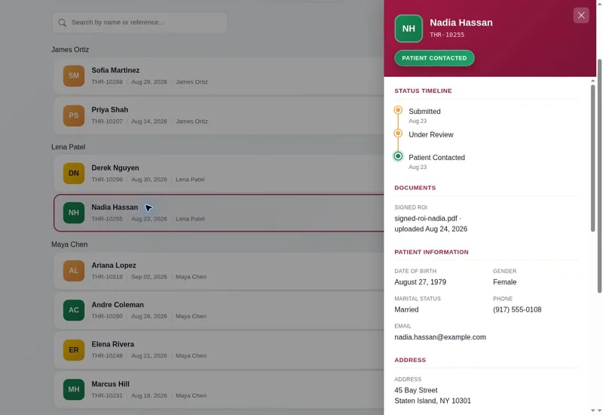Open Marcus Hill referral card
The width and height of the screenshot is (603, 415).
coord(219,389)
